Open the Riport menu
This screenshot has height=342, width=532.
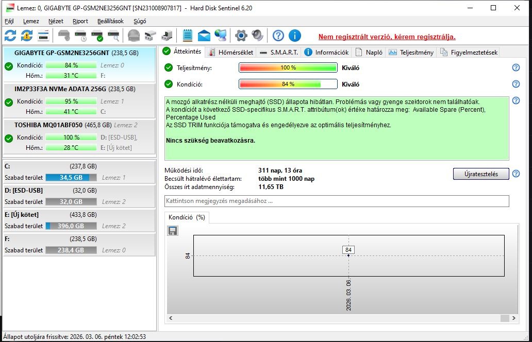tap(80, 21)
